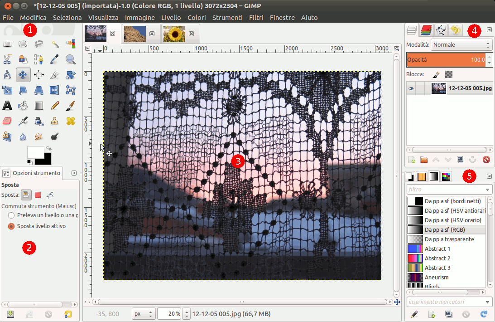
Task: Select the Color Picker eyedropper tool
Action: [x=55, y=59]
